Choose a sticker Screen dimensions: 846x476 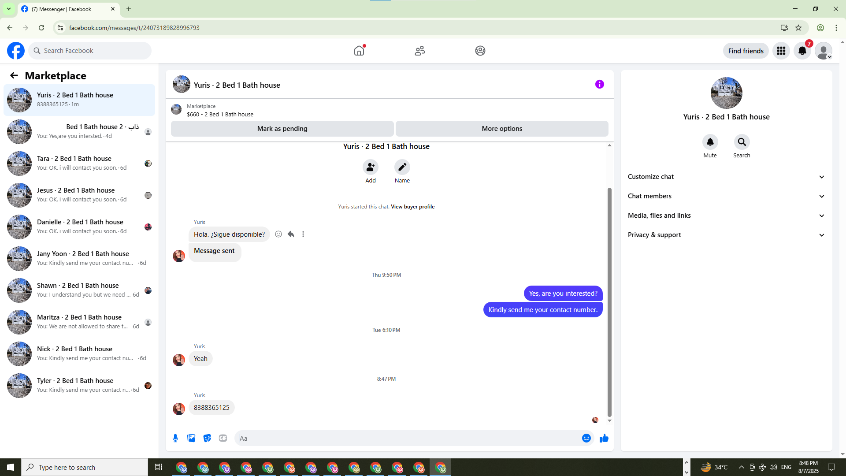[x=207, y=438]
